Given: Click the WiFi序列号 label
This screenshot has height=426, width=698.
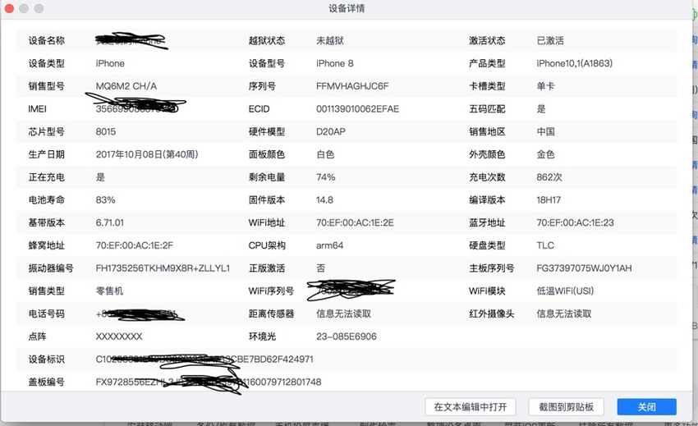Looking at the screenshot, I should point(271,291).
